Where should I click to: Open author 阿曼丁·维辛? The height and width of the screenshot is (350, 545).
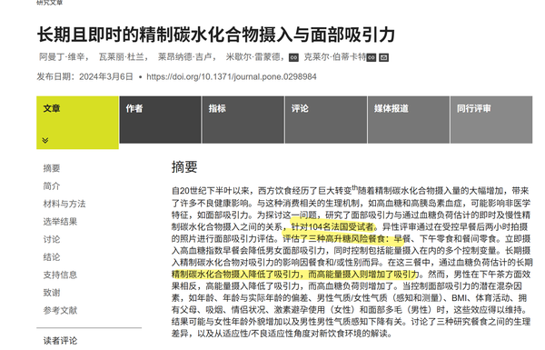click(63, 56)
